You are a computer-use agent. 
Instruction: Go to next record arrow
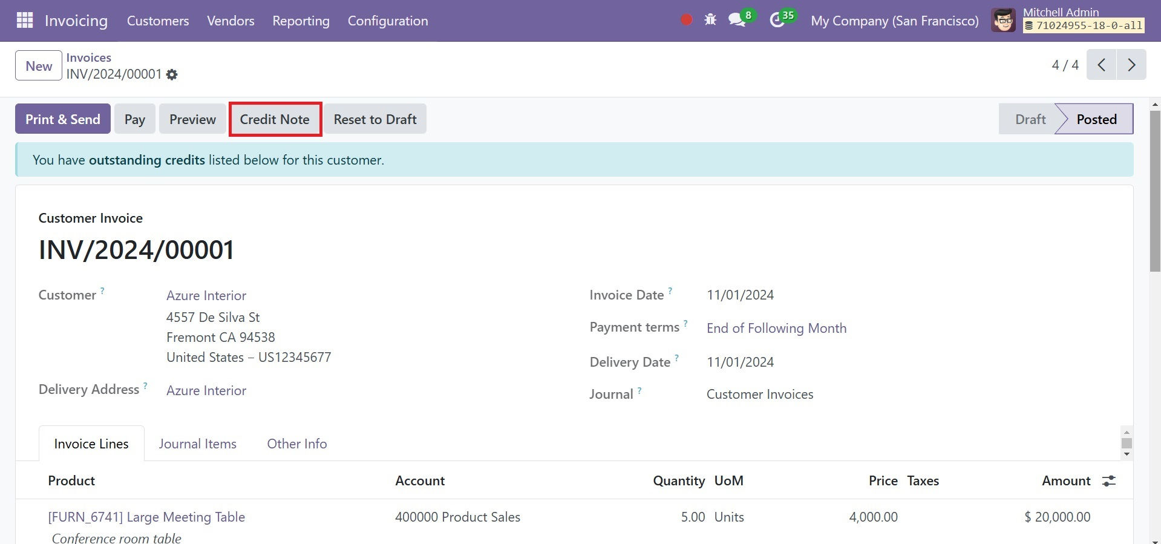point(1131,65)
